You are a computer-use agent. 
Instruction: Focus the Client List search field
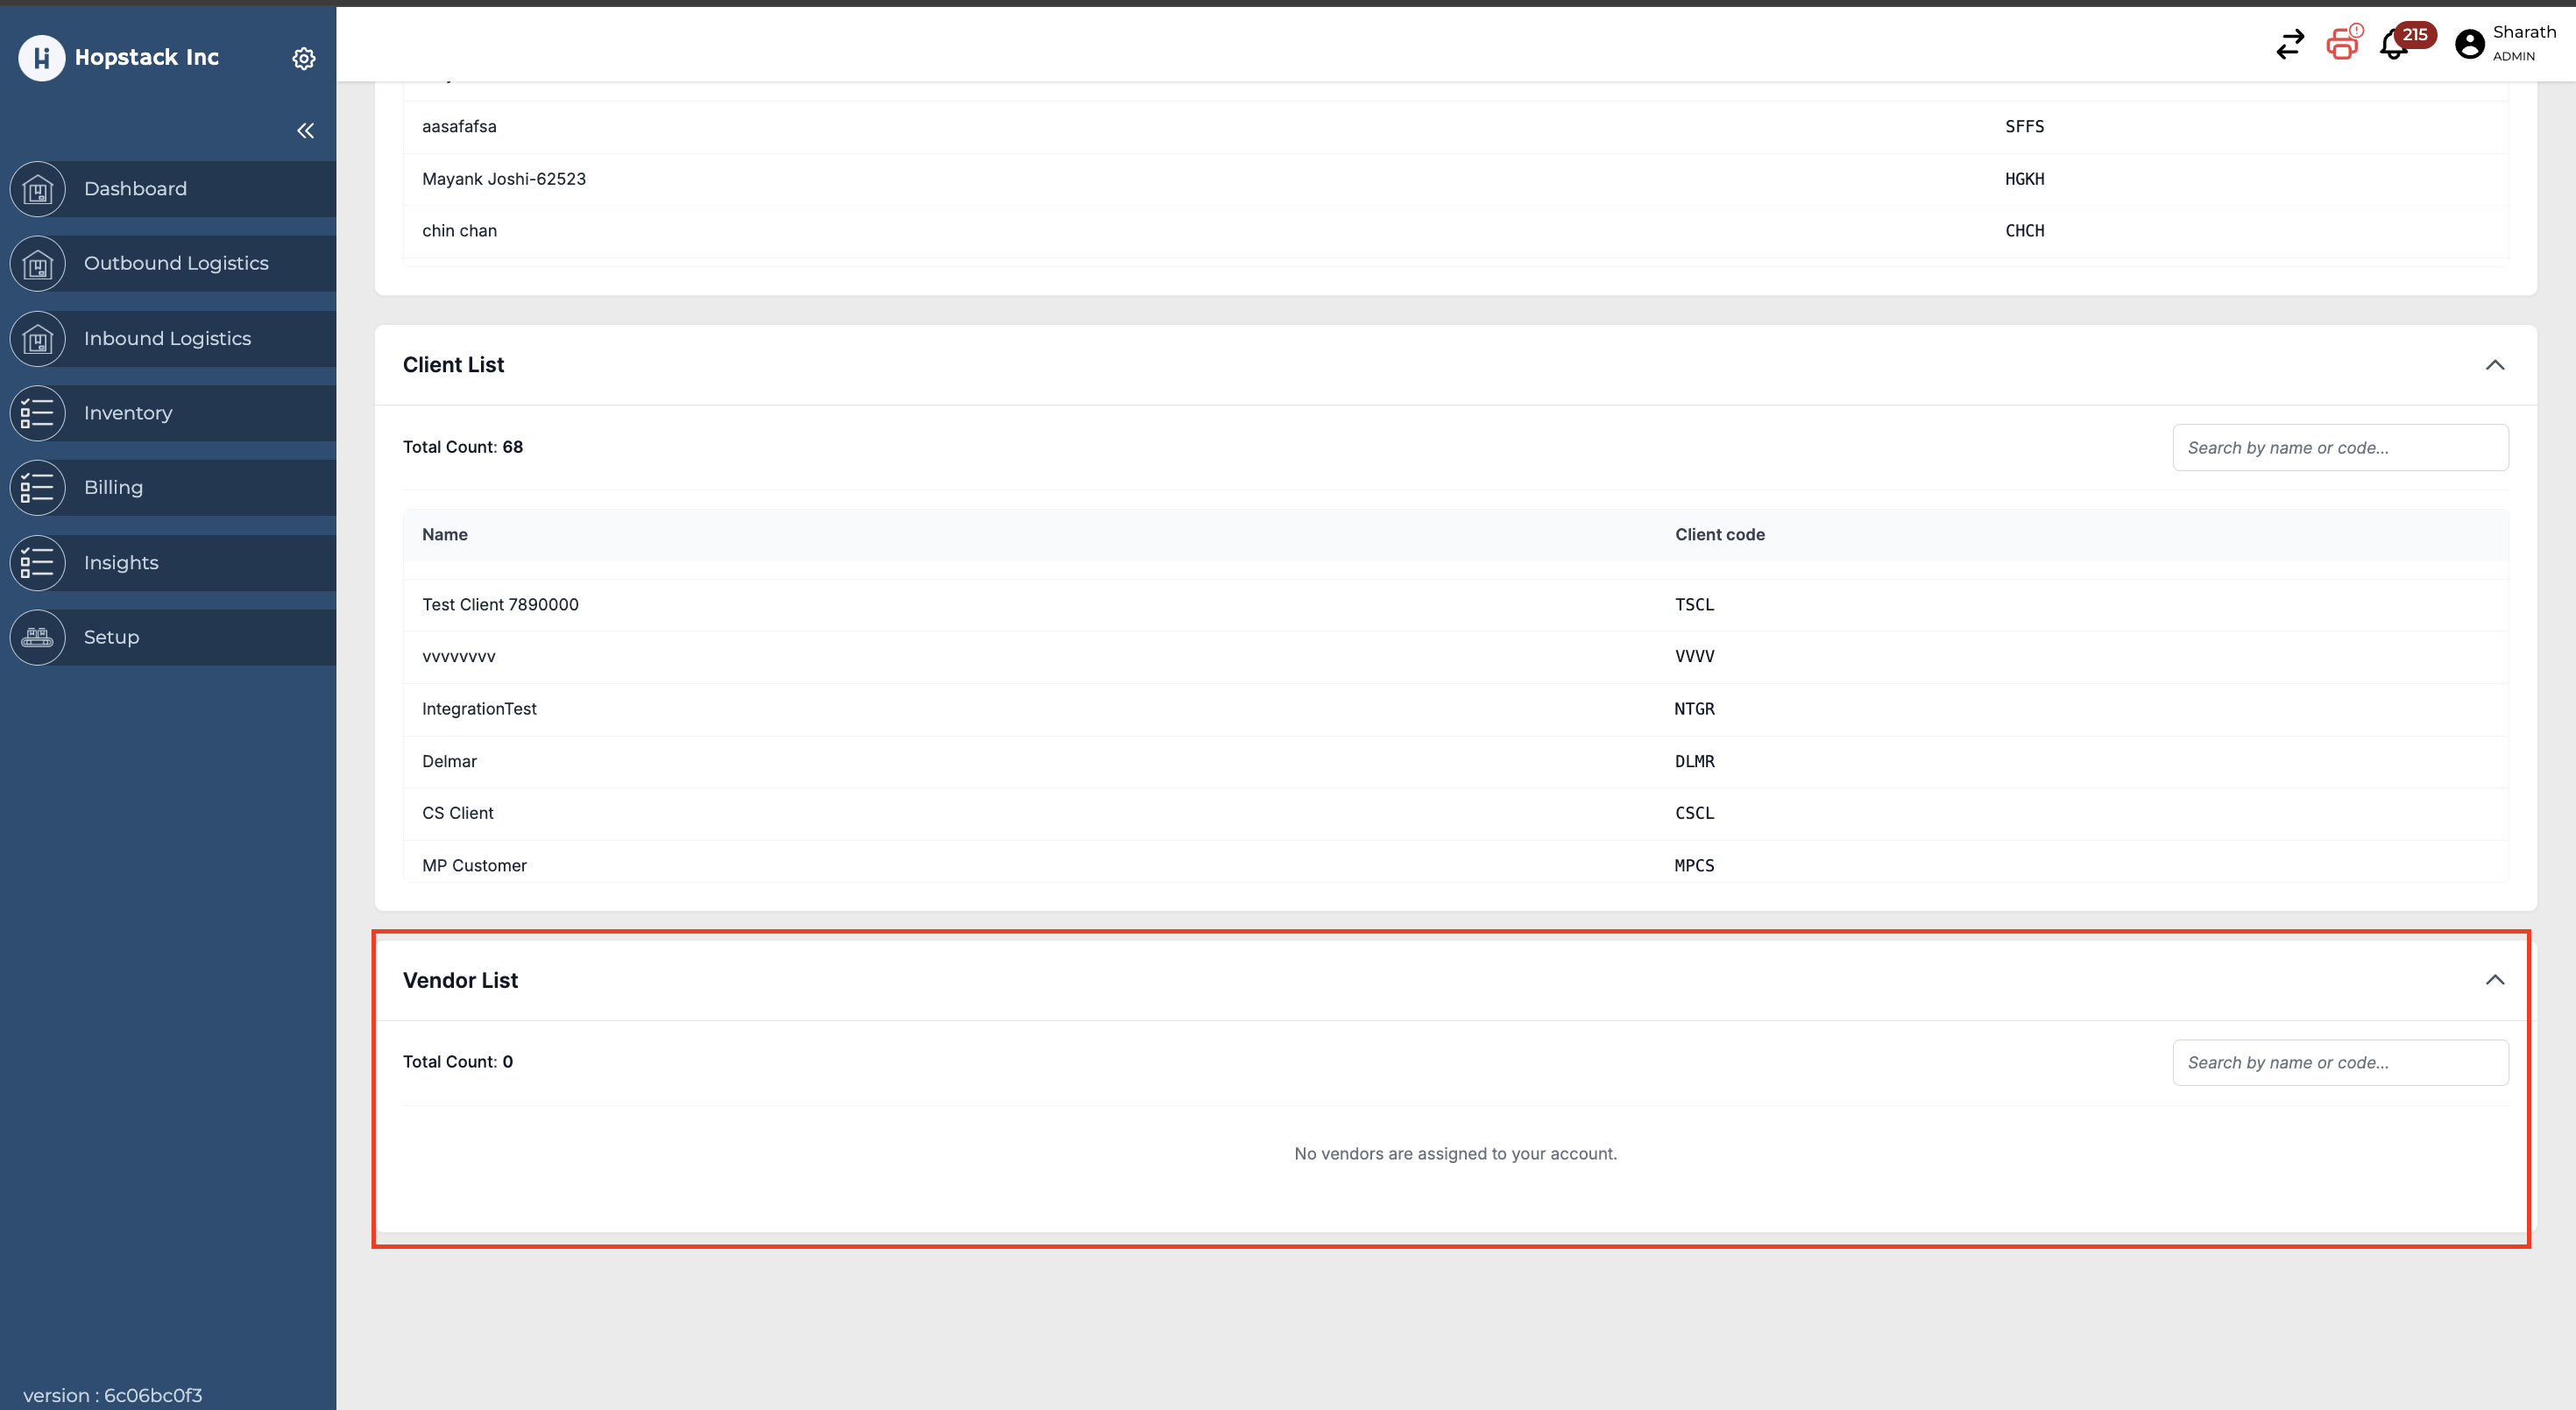click(x=2340, y=448)
